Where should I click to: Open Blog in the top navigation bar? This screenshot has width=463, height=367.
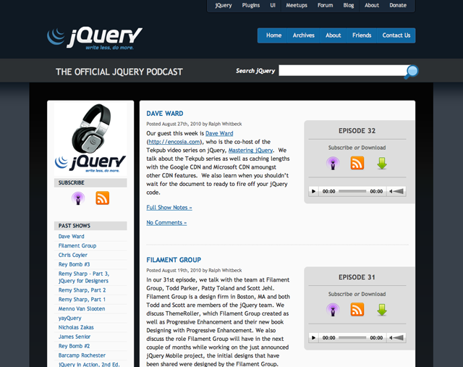[349, 5]
